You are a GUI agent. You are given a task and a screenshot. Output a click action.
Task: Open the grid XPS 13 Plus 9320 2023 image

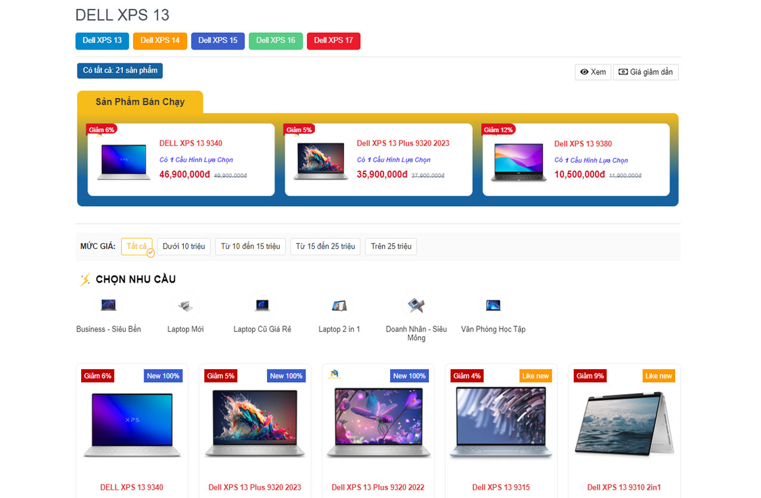tap(255, 424)
